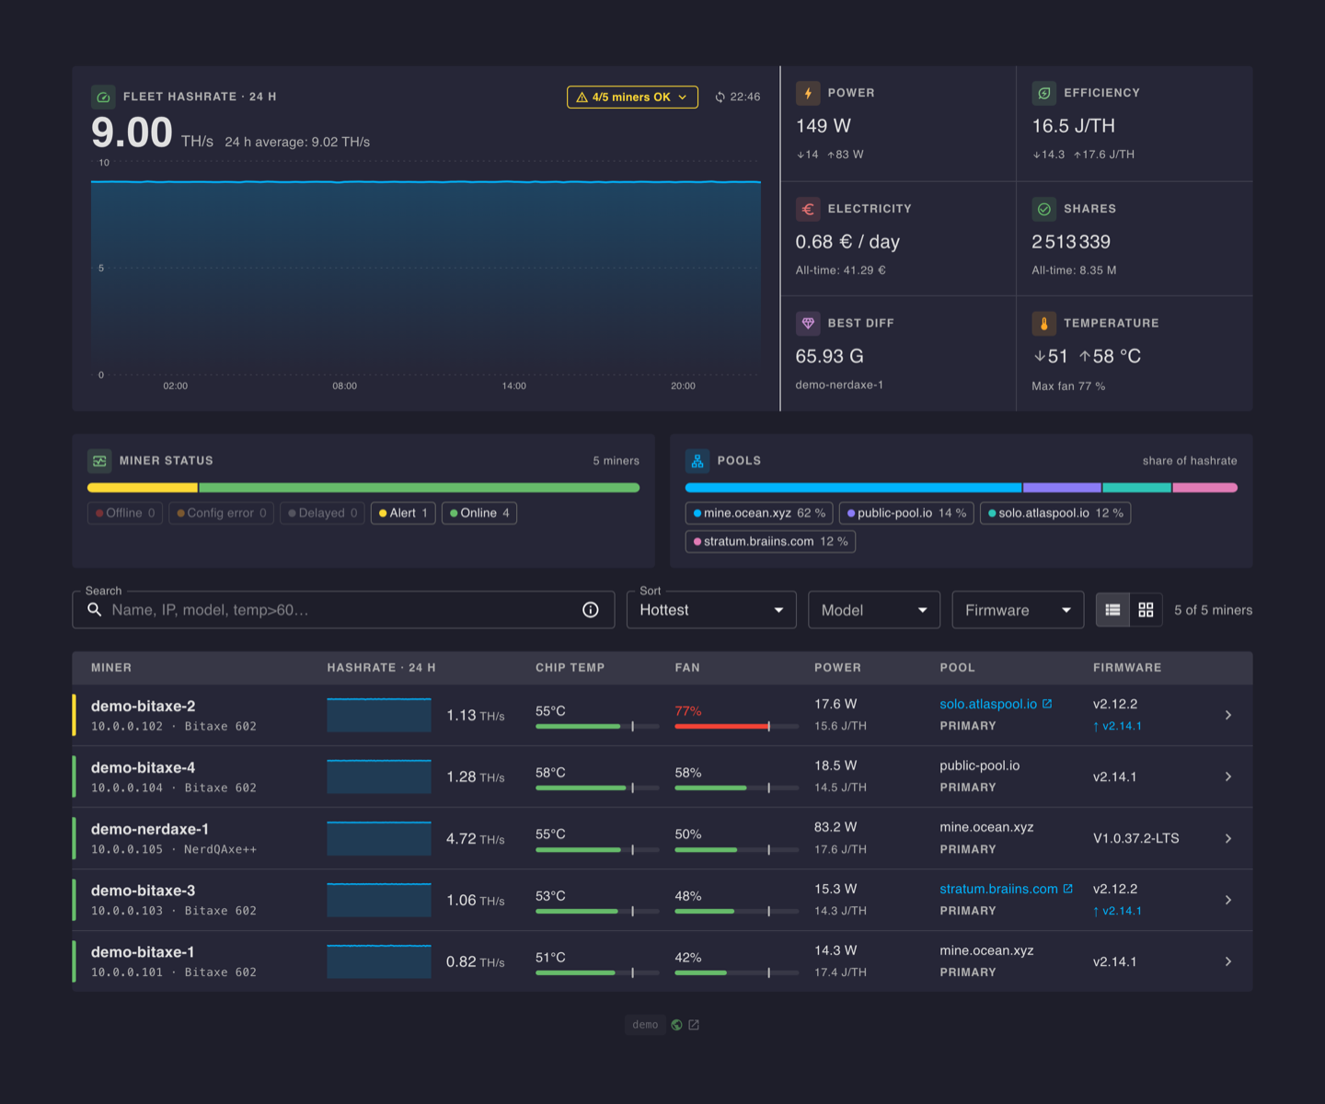Viewport: 1325px width, 1104px height.
Task: Select the mine.ocean.xyz 62 % pool chip
Action: pyautogui.click(x=759, y=513)
